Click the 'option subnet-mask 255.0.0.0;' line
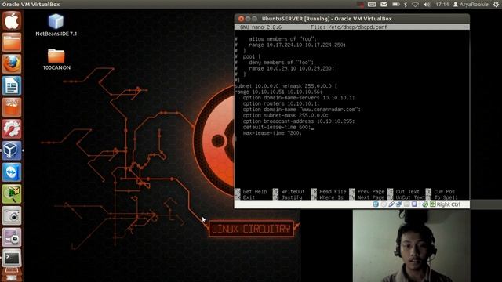Screen dimensions: 502x282 tap(286, 115)
